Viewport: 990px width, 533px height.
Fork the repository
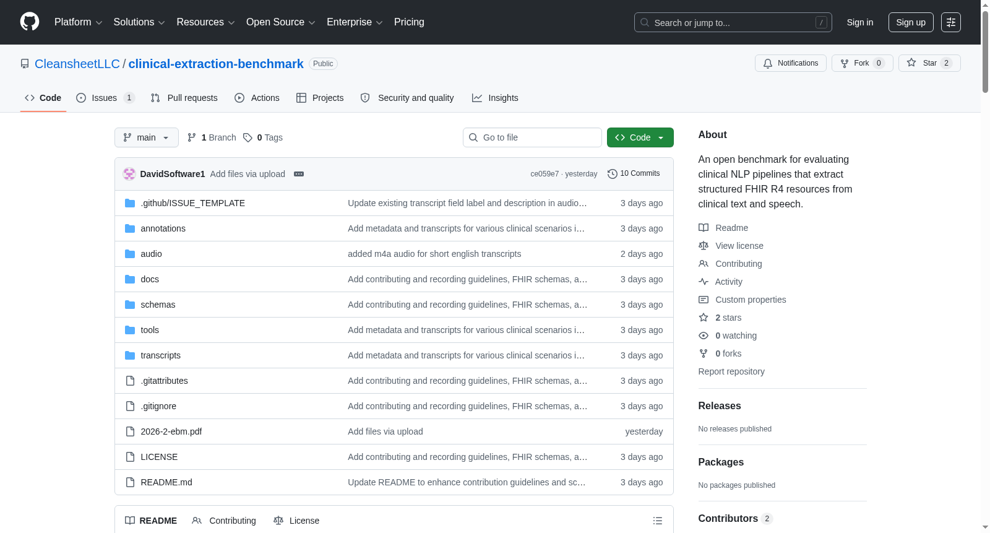862,63
